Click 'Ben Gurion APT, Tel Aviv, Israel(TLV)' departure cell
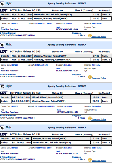Image resolution: width=113 pixels, height=164 pixels. point(62,15)
